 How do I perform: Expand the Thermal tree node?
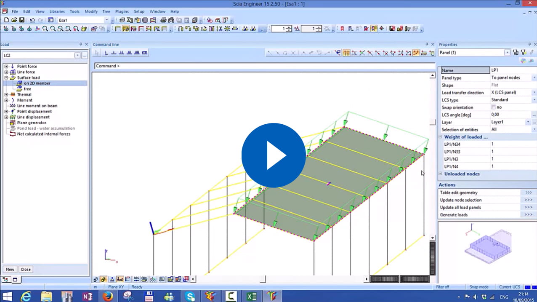coord(6,95)
